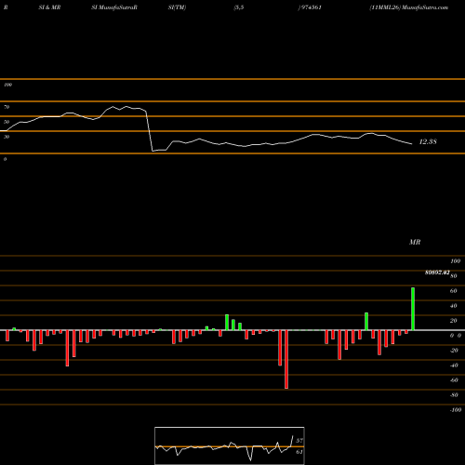Click the 61 value in mini chart
Viewport: 465px width, 465px height.
click(299, 452)
